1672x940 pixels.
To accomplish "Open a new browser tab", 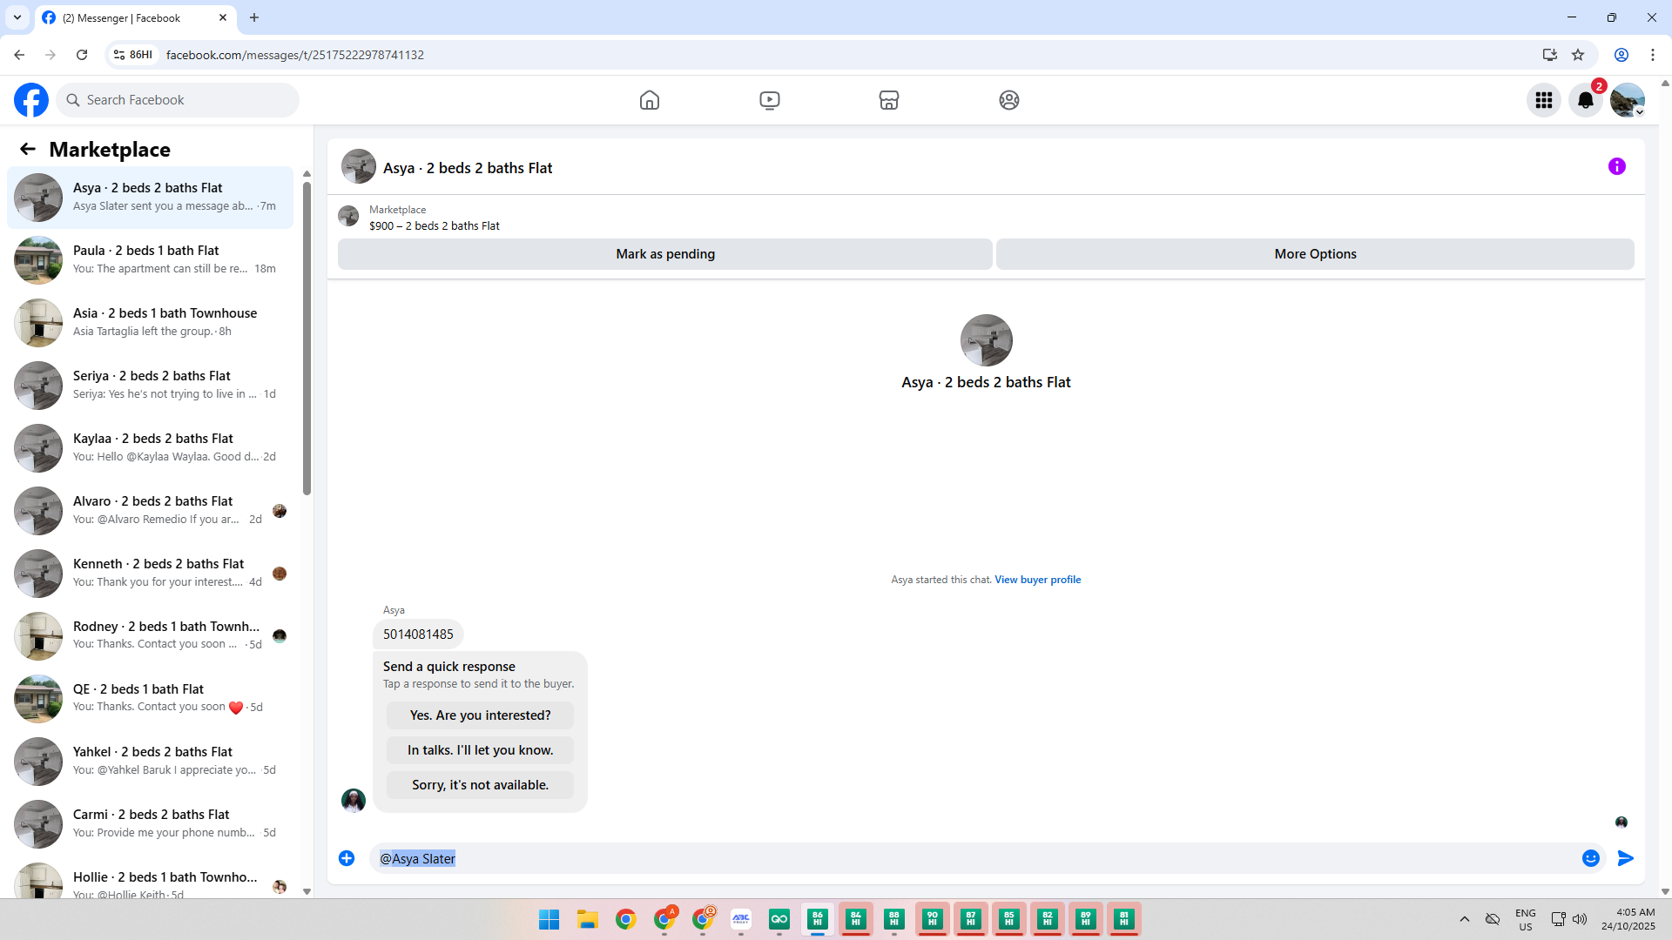I will pos(254,17).
